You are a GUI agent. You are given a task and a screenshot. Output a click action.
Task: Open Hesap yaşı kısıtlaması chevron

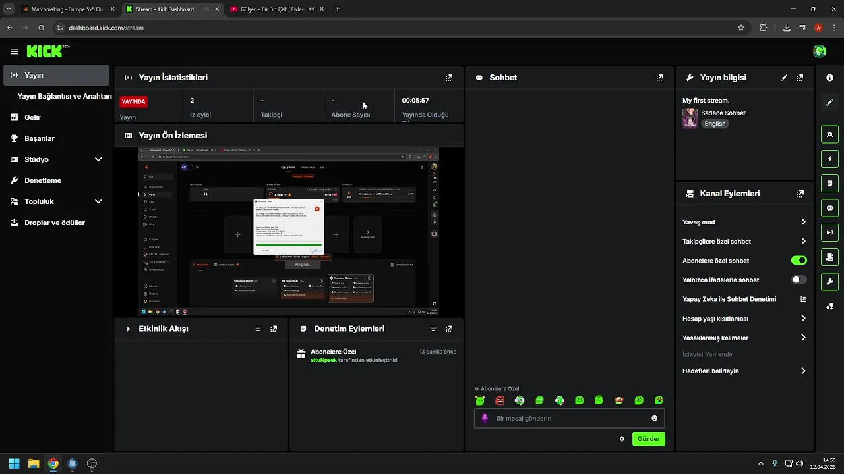(x=803, y=319)
